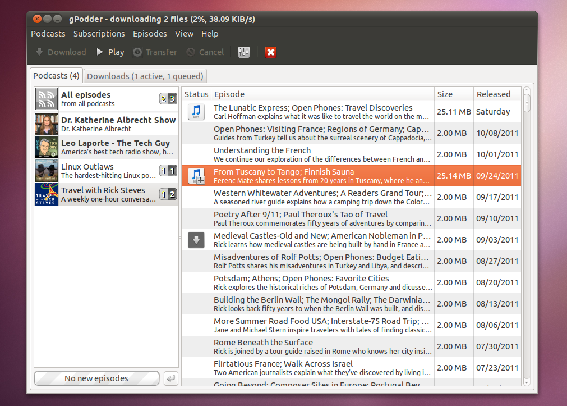This screenshot has width=567, height=406.
Task: Click the 25.14 MB size cell
Action: pyautogui.click(x=454, y=176)
